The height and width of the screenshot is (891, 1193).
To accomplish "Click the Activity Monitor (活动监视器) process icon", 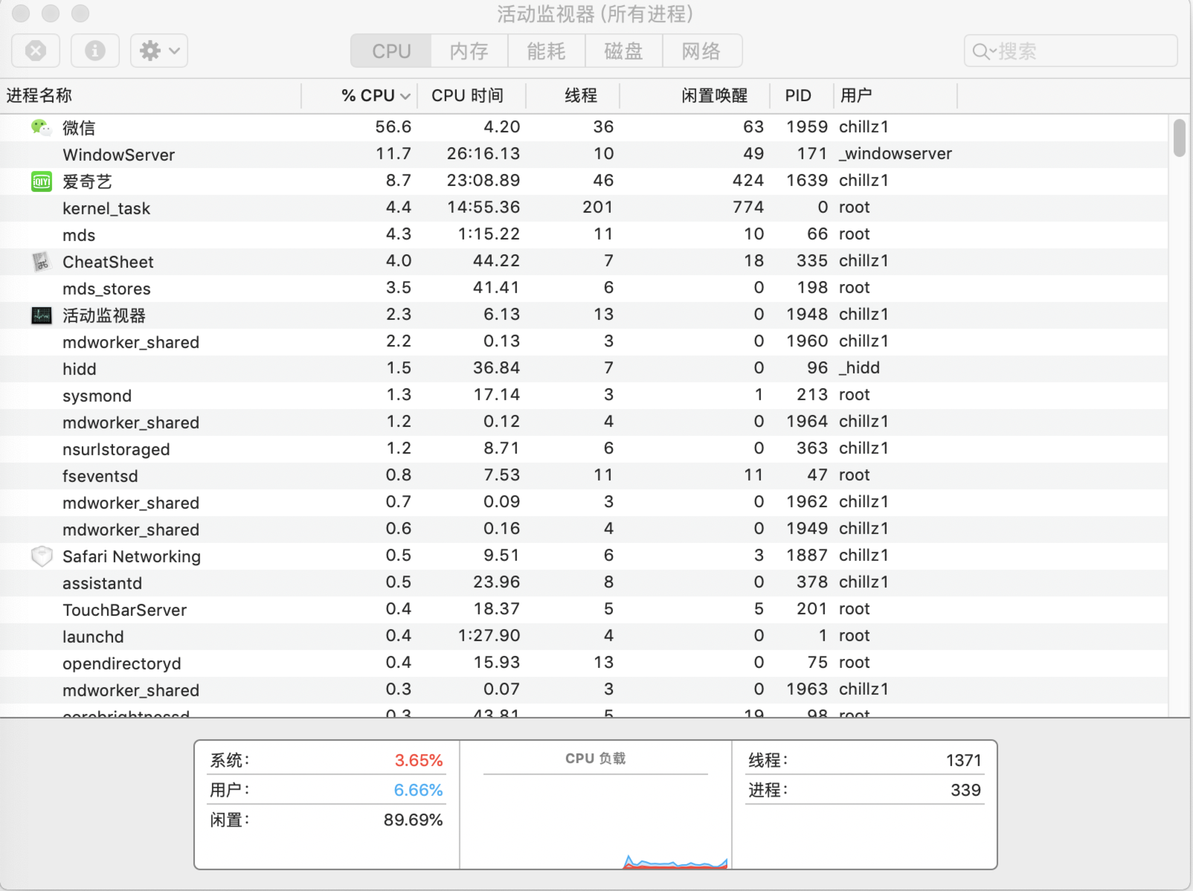I will 41,315.
